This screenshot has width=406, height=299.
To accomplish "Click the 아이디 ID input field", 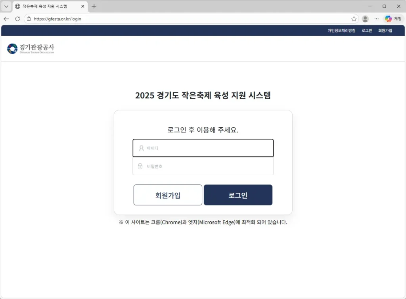I will [203, 148].
